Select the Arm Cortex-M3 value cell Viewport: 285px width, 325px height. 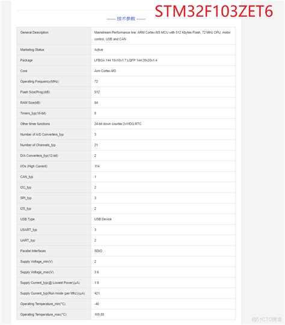[x=163, y=71]
